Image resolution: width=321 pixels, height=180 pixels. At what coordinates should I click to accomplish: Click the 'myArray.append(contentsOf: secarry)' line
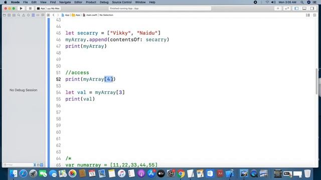[117, 39]
